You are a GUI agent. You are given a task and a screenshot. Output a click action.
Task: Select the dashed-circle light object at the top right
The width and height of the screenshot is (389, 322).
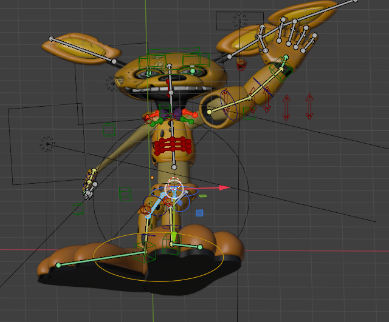click(x=240, y=21)
